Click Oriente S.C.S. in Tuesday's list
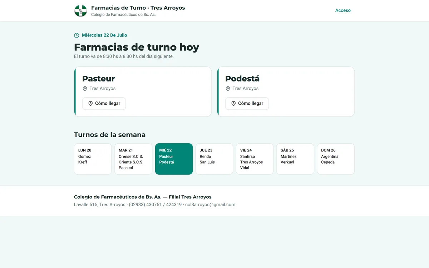The height and width of the screenshot is (268, 429). pyautogui.click(x=131, y=162)
